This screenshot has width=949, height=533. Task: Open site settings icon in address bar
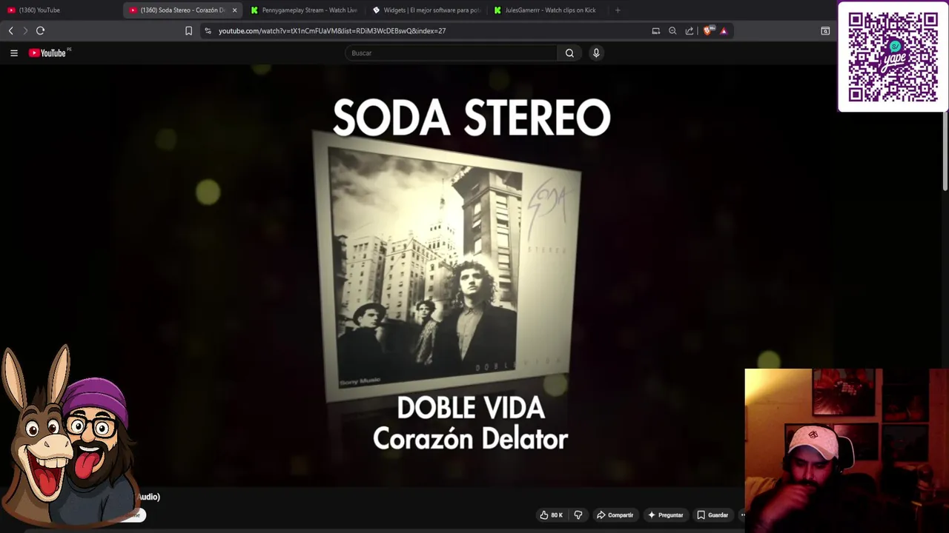pyautogui.click(x=208, y=30)
